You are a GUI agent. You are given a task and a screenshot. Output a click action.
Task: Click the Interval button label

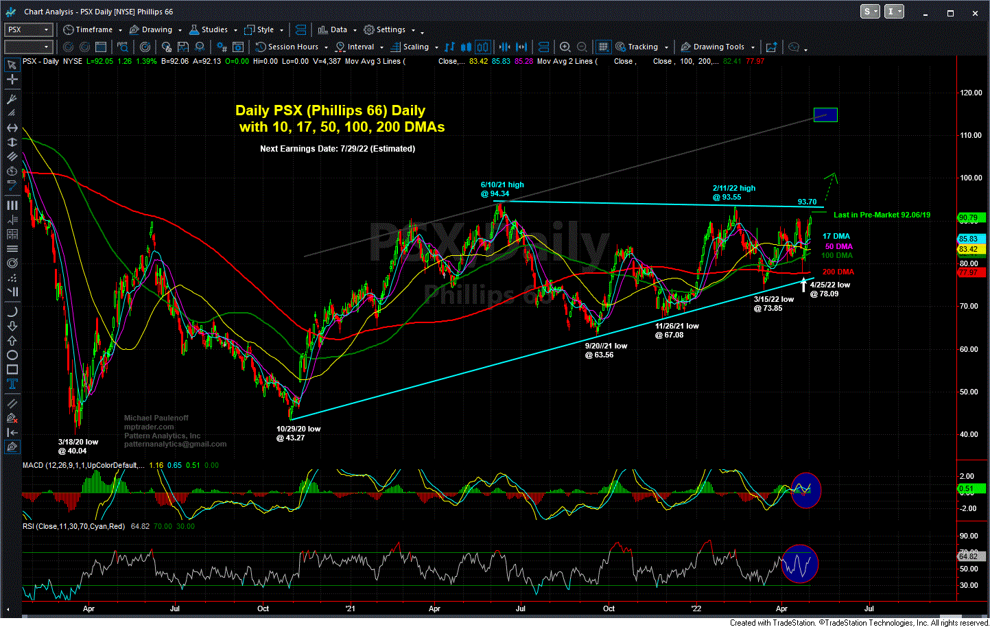[x=361, y=47]
